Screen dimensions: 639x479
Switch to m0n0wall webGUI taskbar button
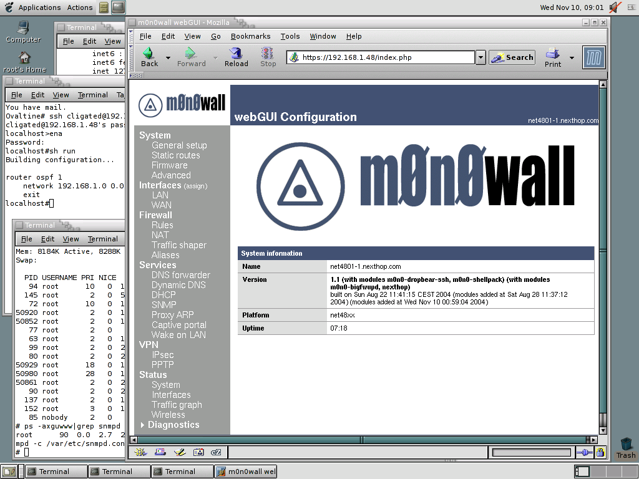pos(246,472)
